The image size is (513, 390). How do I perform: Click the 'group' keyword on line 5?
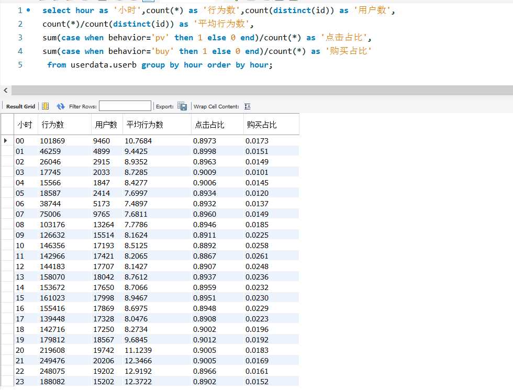(x=153, y=65)
